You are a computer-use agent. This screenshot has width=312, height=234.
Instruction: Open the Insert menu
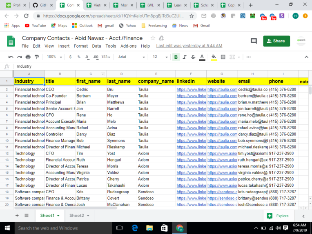click(64, 46)
